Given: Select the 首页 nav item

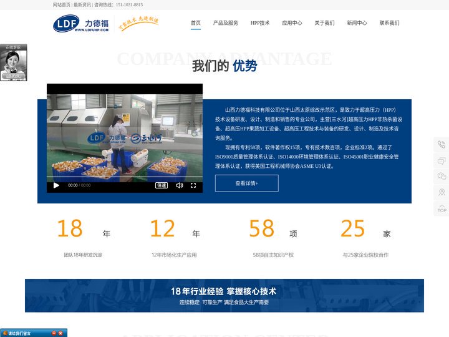Looking at the screenshot, I should pyautogui.click(x=196, y=23).
